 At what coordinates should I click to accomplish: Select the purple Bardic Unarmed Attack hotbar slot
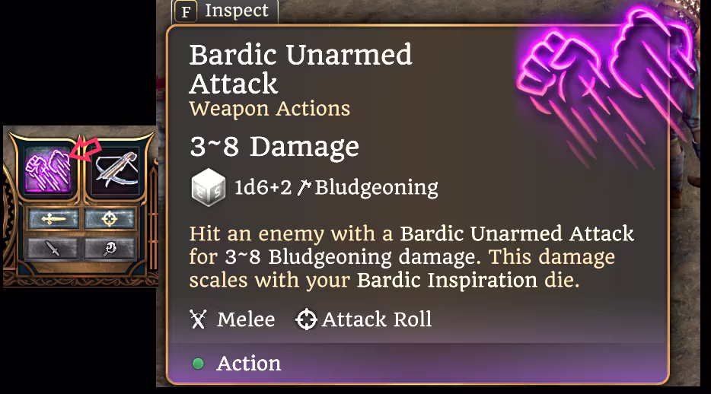point(49,170)
